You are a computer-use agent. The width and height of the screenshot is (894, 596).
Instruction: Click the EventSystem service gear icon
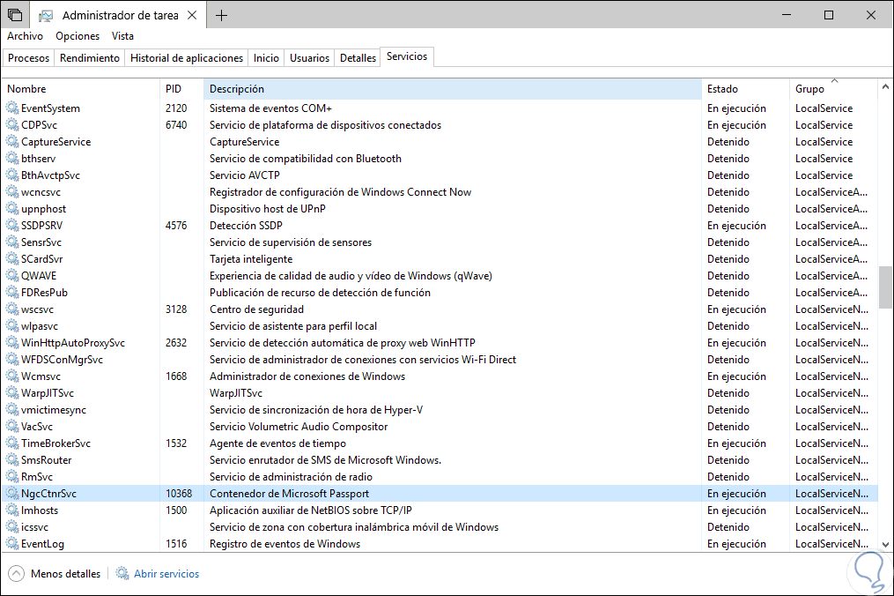point(12,108)
